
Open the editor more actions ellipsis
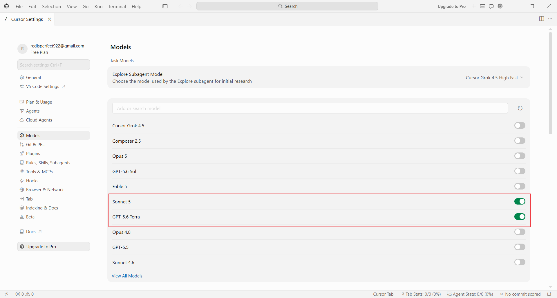pyautogui.click(x=550, y=19)
